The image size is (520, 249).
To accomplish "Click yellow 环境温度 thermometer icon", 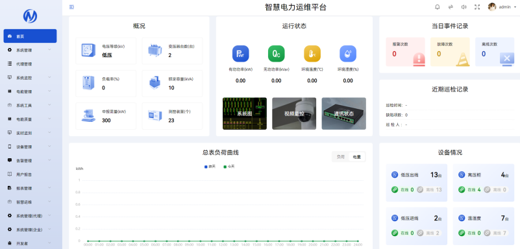I will (x=312, y=54).
